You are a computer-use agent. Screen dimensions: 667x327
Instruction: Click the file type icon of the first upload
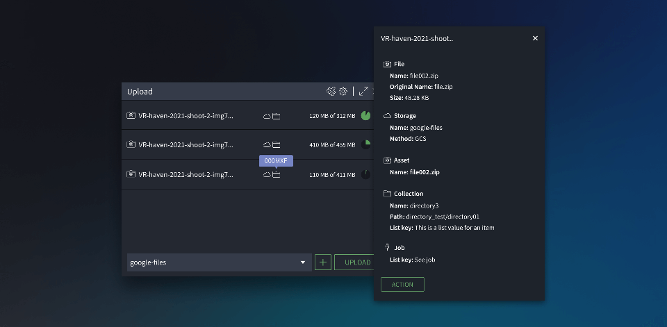tap(131, 116)
